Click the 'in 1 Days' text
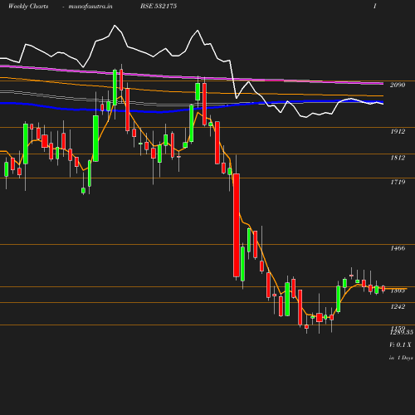This screenshot has width=415, height=415. [x=401, y=358]
